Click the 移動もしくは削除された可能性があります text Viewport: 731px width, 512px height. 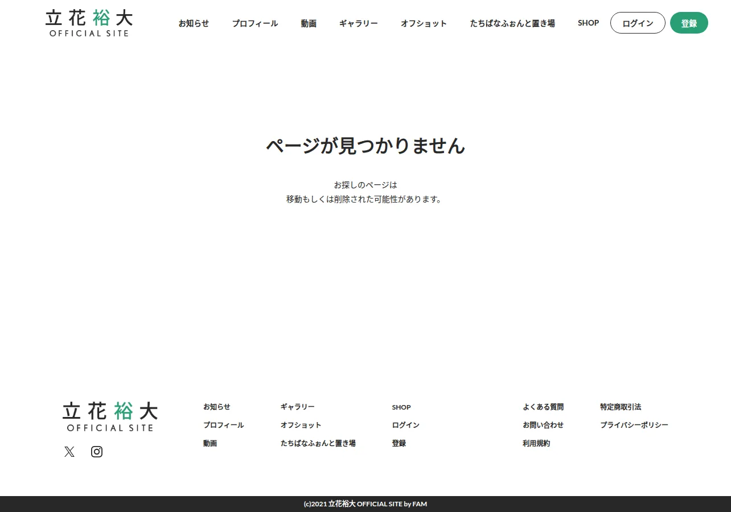coord(364,199)
